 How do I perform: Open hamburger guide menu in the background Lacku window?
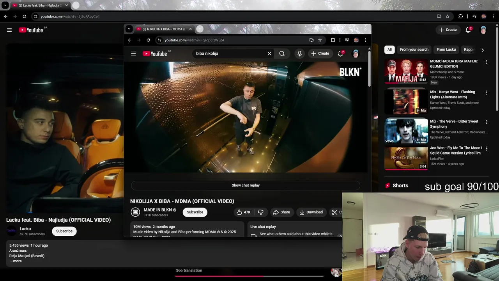pyautogui.click(x=9, y=30)
